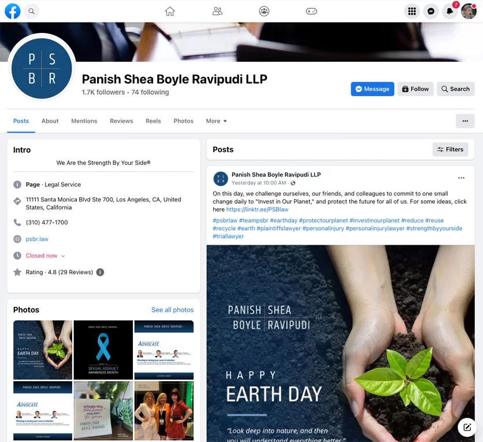Click the #earthday hashtag
The height and width of the screenshot is (442, 483).
point(284,220)
